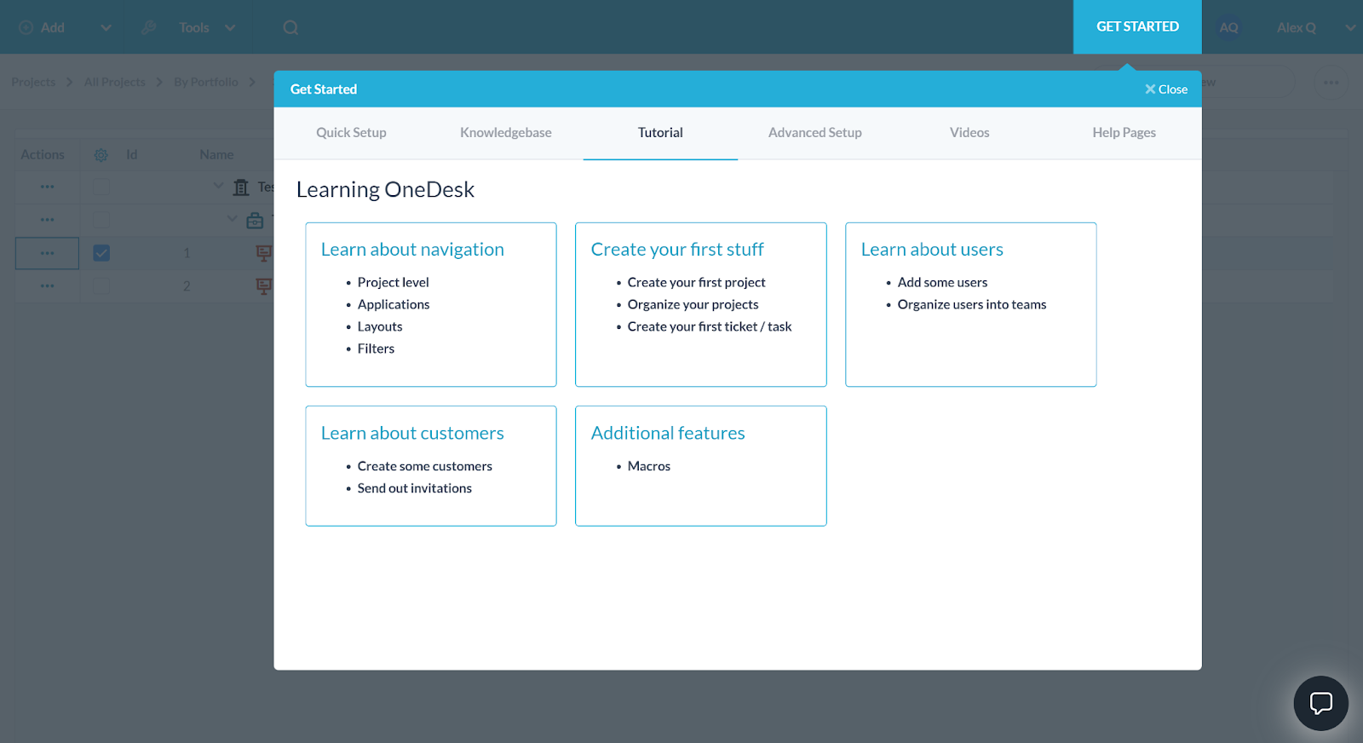Open the live chat bubble icon
Image resolution: width=1363 pixels, height=743 pixels.
coord(1320,703)
